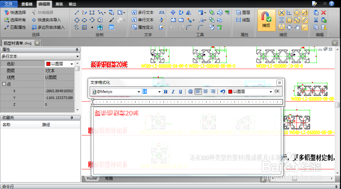
Task: Toggle tangent snap (line-and-circle icon)
Action: [x=297, y=28]
